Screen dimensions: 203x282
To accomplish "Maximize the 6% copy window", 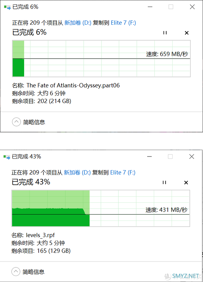I will [x=171, y=7].
